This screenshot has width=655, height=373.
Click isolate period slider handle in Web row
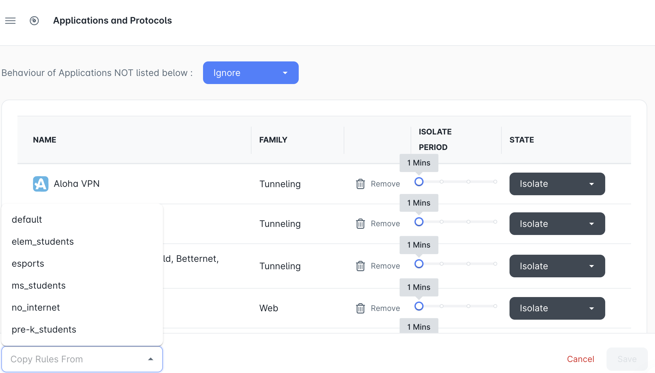[419, 306]
